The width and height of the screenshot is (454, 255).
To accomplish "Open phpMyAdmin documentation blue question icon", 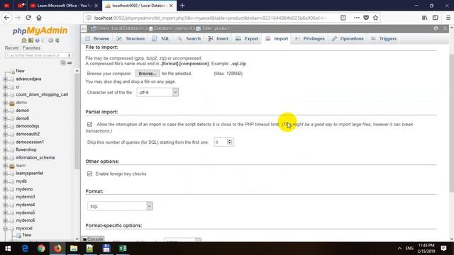I will tap(37, 40).
